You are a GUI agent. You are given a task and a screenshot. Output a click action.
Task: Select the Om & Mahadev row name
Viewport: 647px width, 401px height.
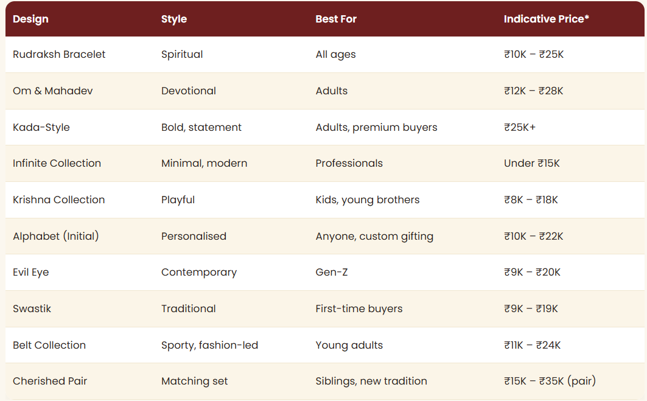click(53, 91)
